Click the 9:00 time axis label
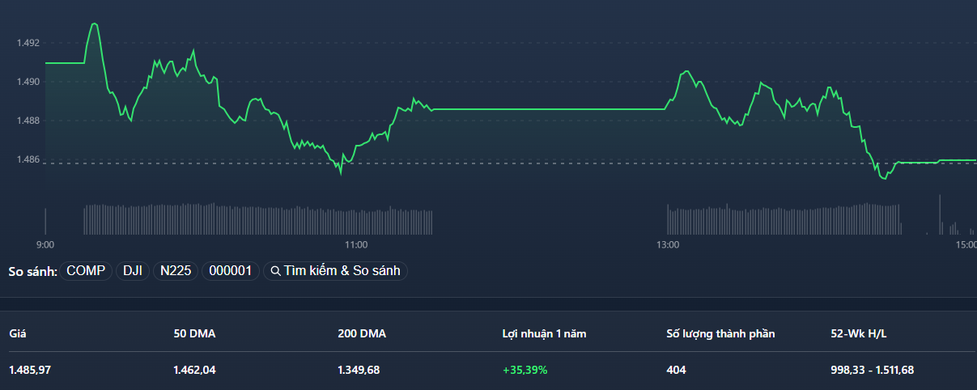This screenshot has width=977, height=390. (45, 244)
